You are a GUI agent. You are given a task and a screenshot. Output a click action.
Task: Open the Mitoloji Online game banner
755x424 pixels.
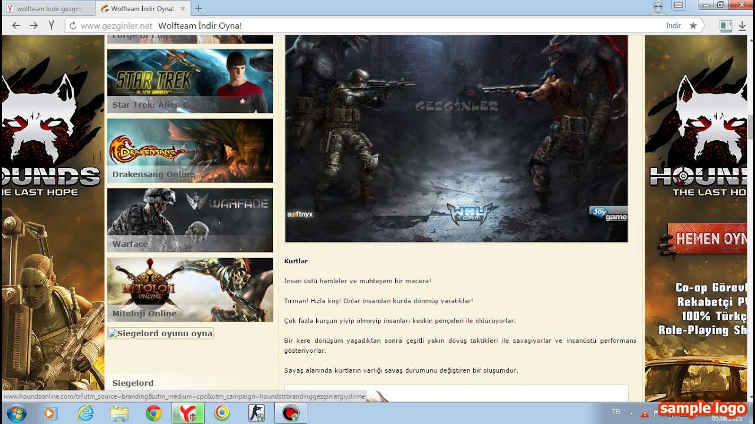(190, 290)
